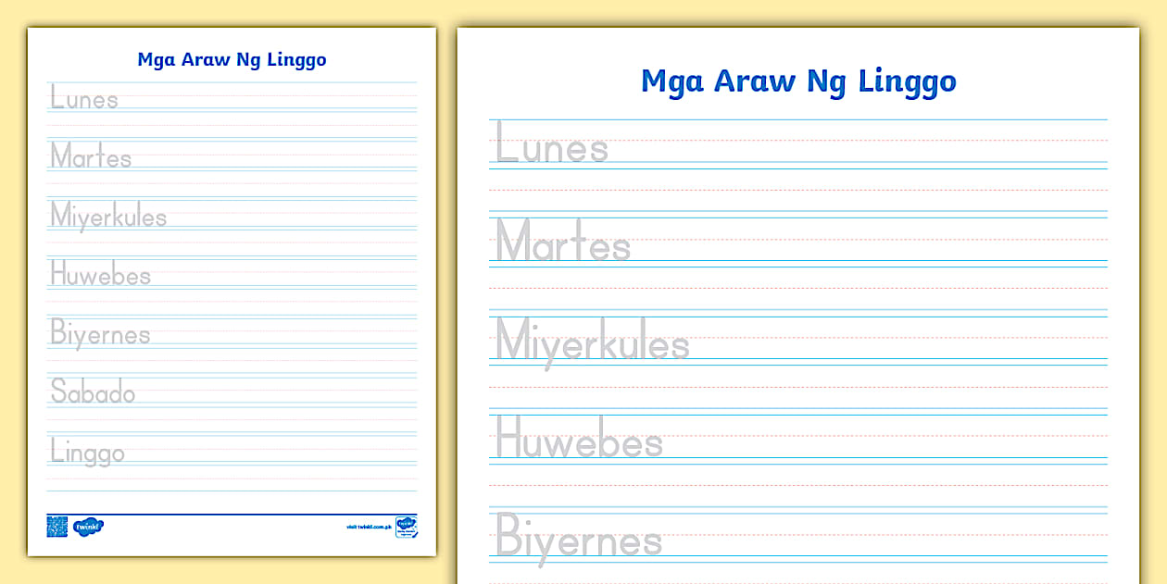This screenshot has height=584, width=1167.
Task: Select the Huwebes outline on the right page
Action: coord(578,441)
